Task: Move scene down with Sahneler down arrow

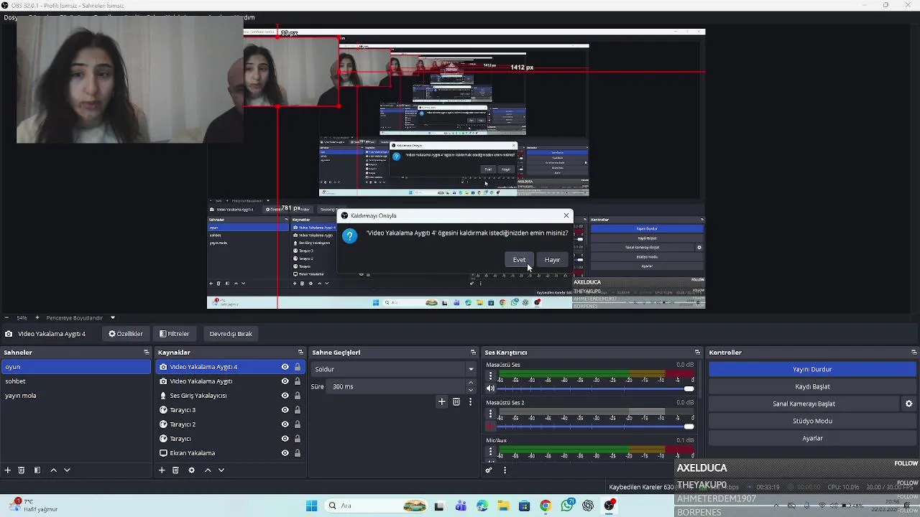Action: (x=67, y=470)
